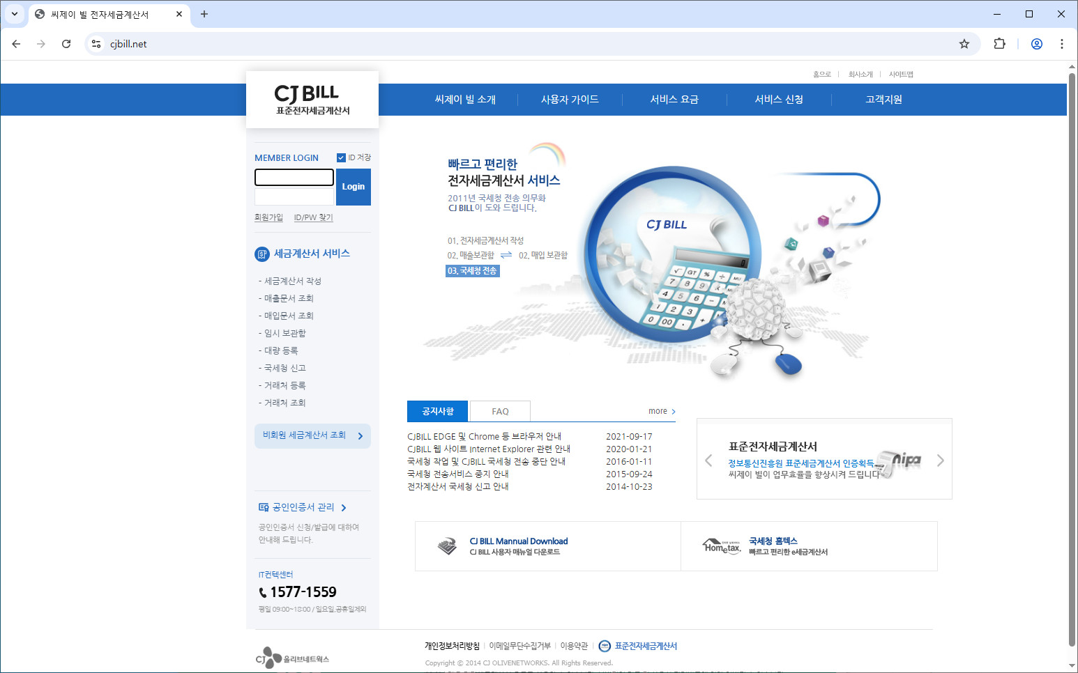Go to 홈으로 in the top utility links

[x=822, y=74]
